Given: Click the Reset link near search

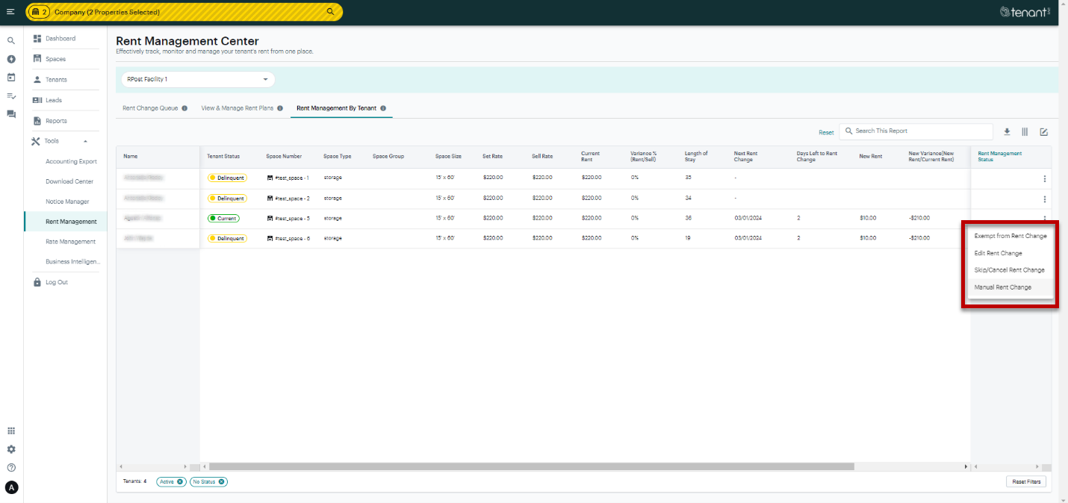Looking at the screenshot, I should [x=826, y=133].
